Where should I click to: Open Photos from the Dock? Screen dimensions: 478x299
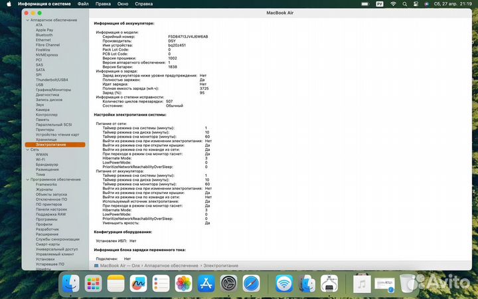pyautogui.click(x=183, y=284)
